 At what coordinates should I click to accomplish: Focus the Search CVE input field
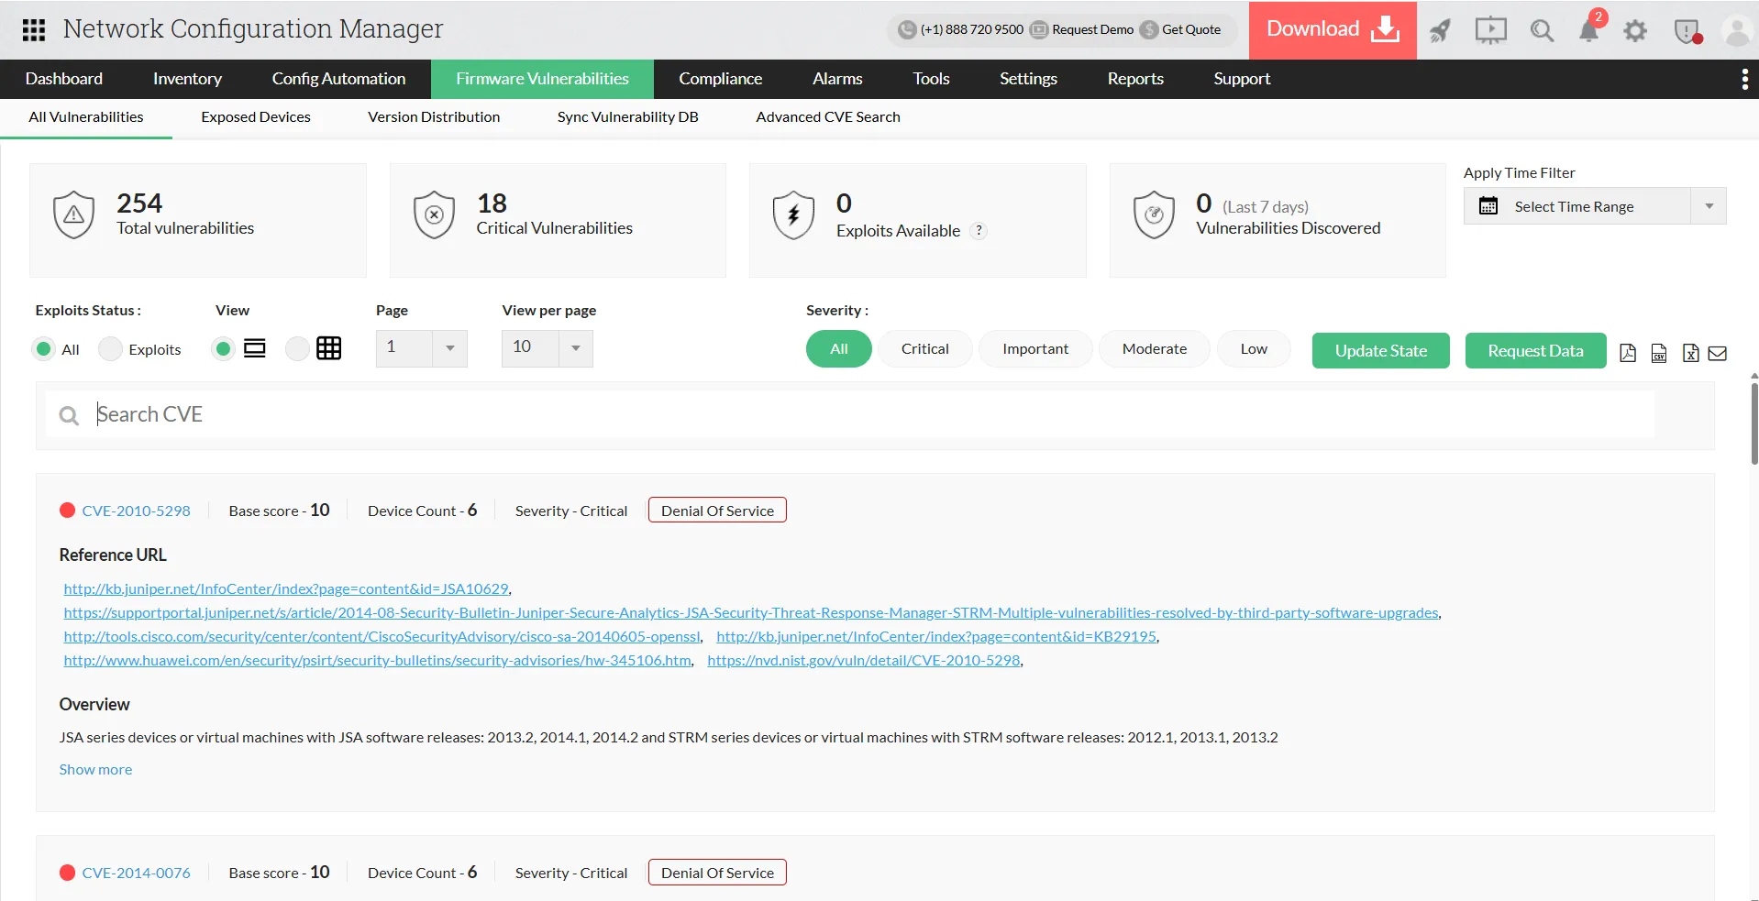click(850, 414)
